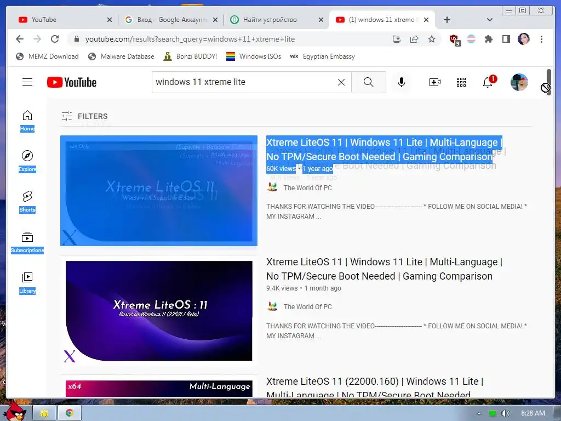Show hidden tray icons arrow
The width and height of the screenshot is (561, 421).
(x=479, y=413)
